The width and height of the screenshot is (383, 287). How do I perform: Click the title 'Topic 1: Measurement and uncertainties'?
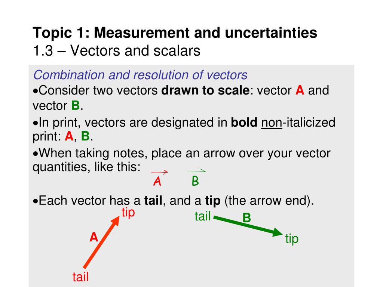point(175,33)
